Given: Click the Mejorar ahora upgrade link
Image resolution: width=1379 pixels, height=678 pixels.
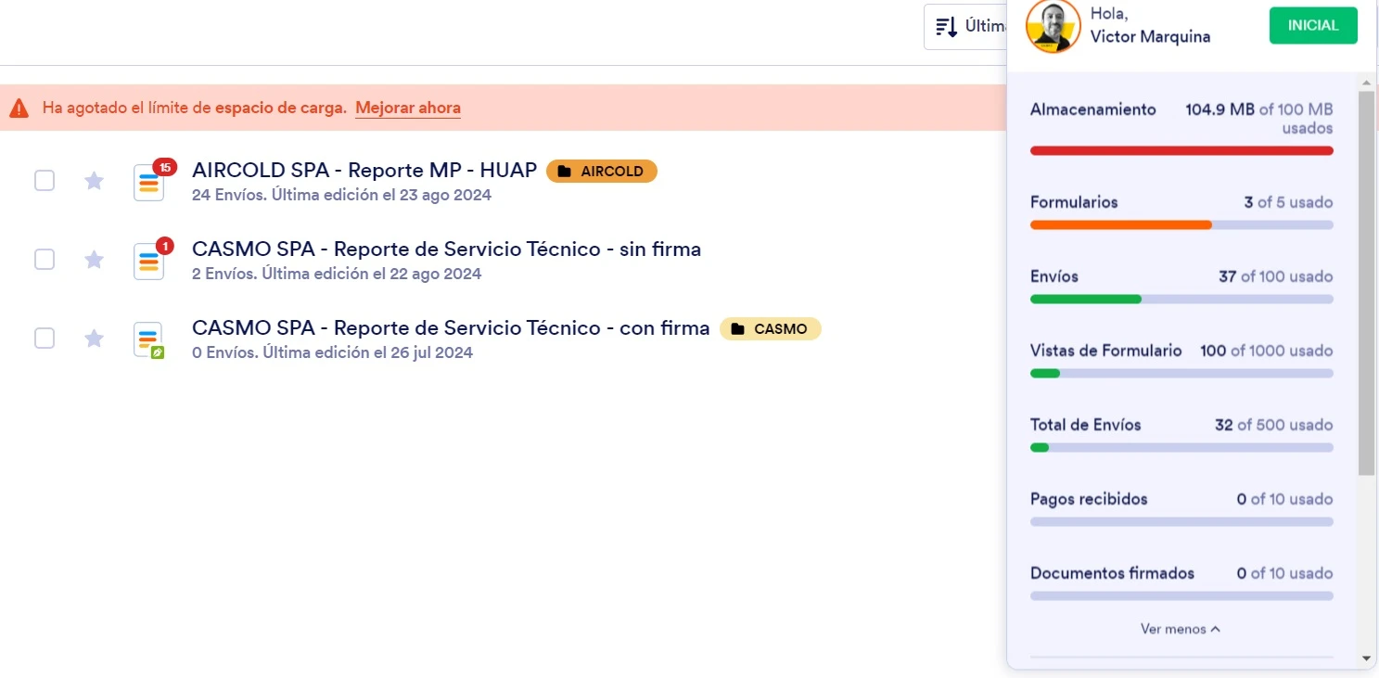Looking at the screenshot, I should (408, 108).
